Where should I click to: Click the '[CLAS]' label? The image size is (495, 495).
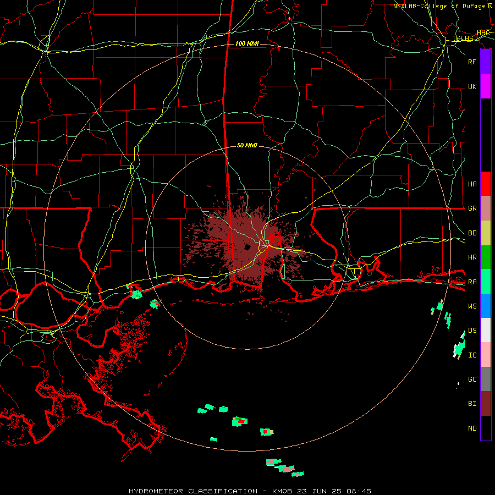tap(465, 38)
